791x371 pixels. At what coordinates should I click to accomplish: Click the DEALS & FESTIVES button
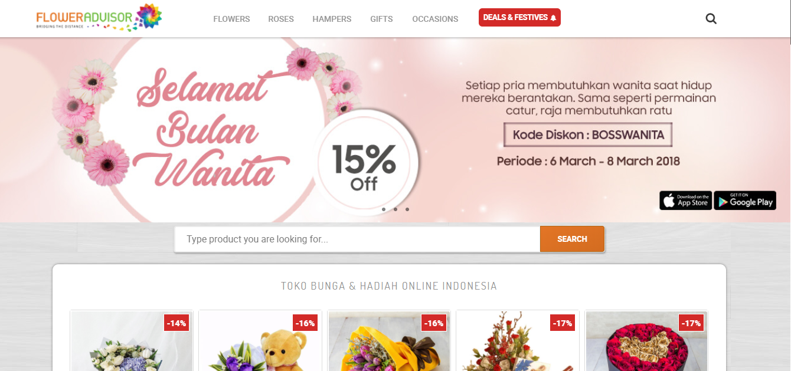(519, 18)
